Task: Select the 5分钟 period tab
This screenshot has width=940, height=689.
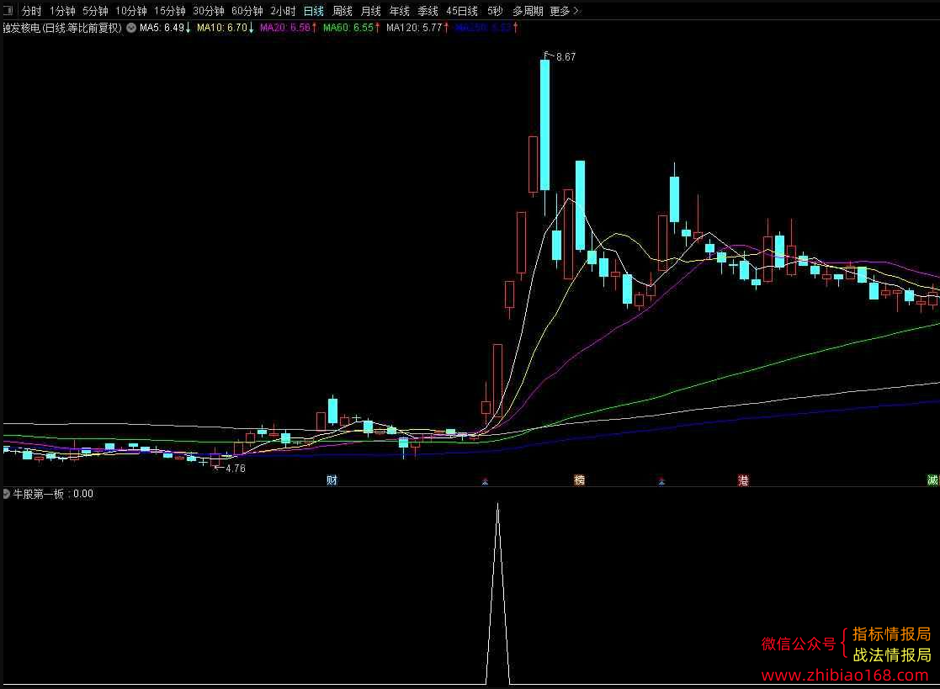Action: tap(95, 11)
